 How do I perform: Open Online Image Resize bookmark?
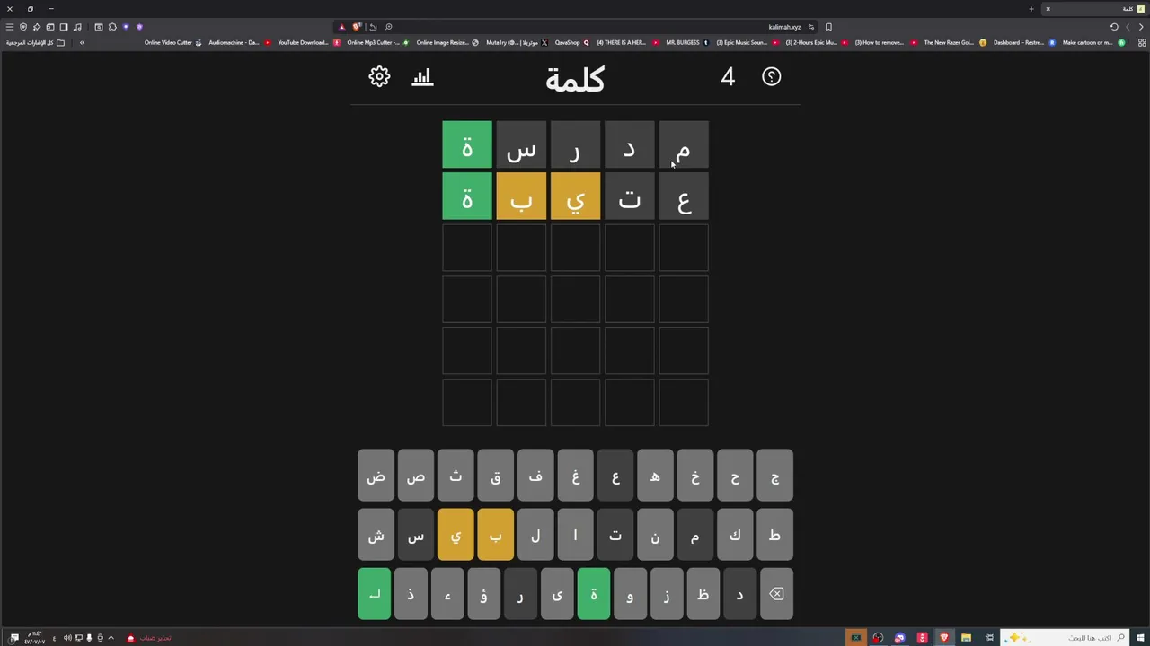pos(447,42)
